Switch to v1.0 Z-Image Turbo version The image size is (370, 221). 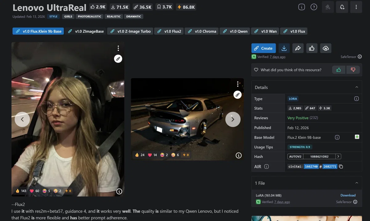tap(130, 31)
